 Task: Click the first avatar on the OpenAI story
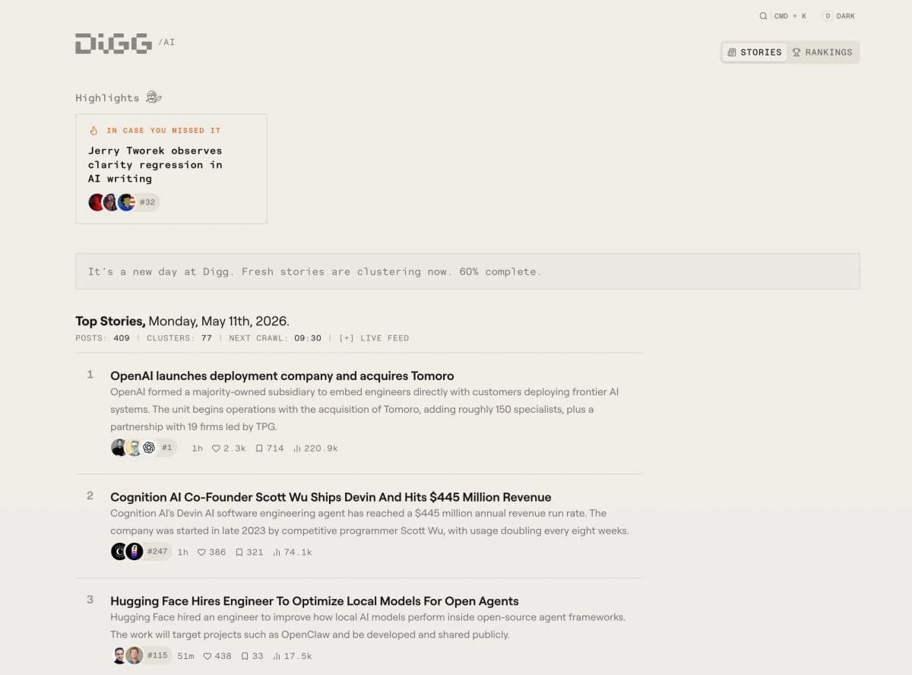(119, 448)
